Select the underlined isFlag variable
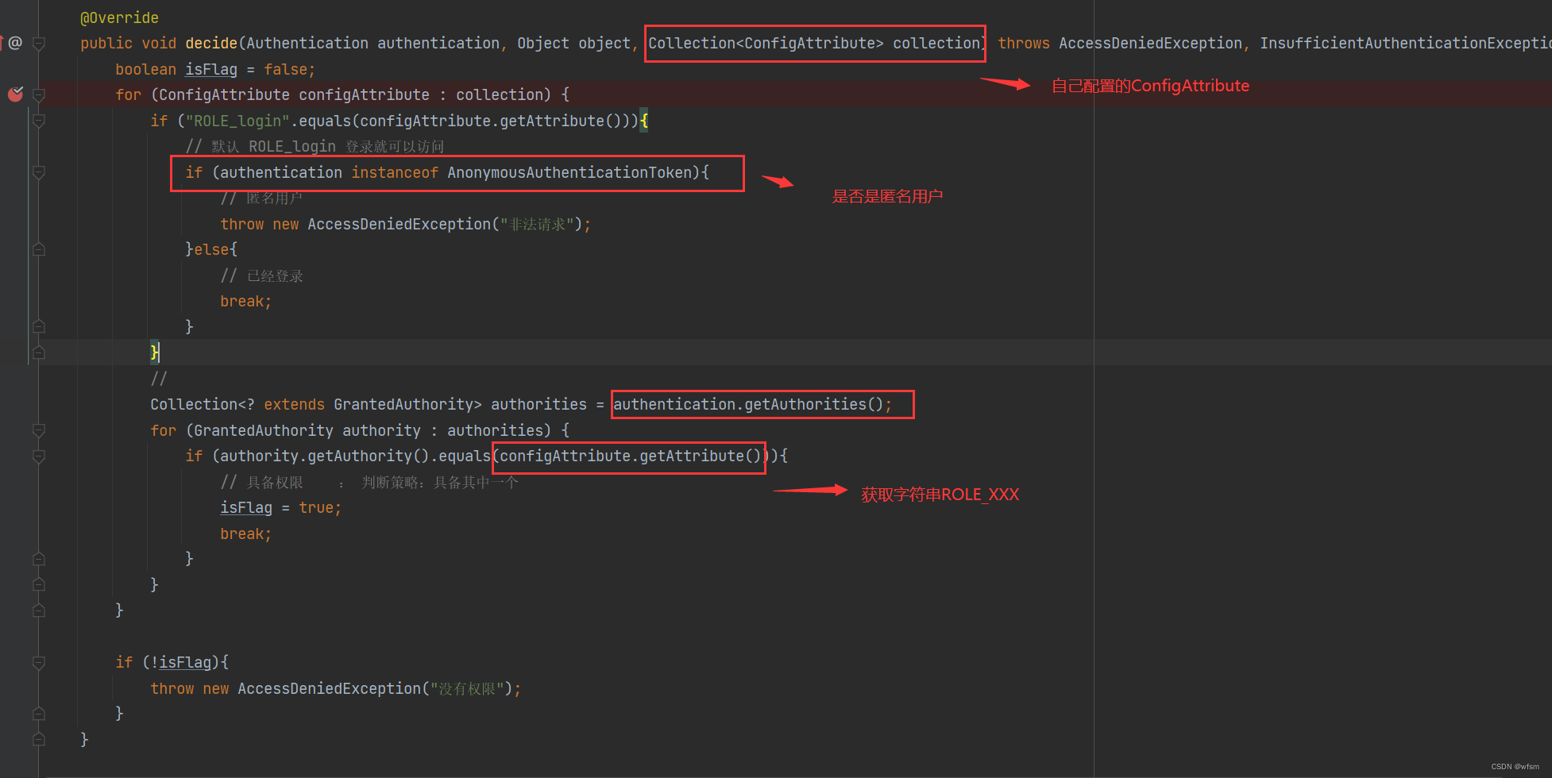 coord(210,69)
